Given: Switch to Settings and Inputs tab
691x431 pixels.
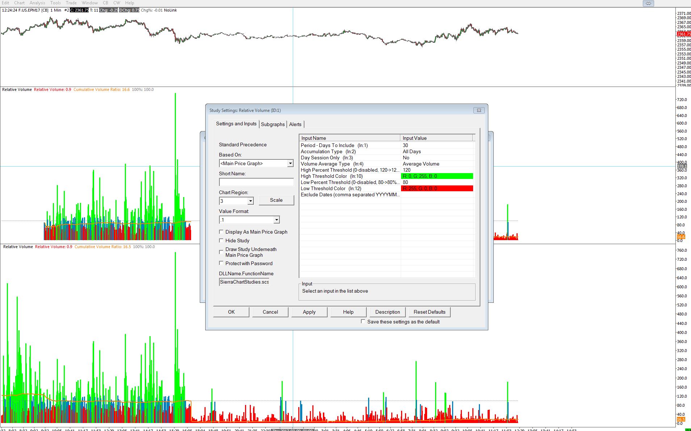Looking at the screenshot, I should [x=236, y=124].
